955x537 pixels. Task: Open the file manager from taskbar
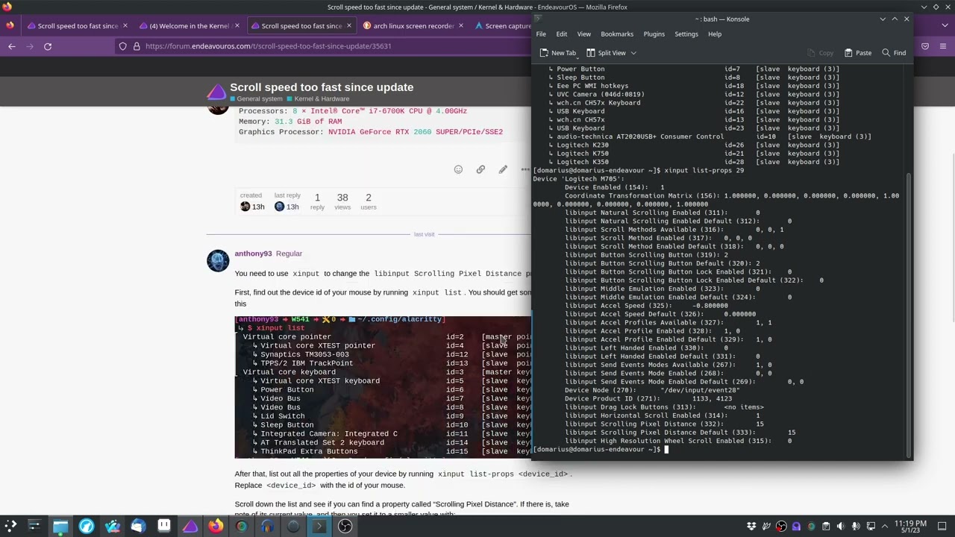pyautogui.click(x=60, y=526)
